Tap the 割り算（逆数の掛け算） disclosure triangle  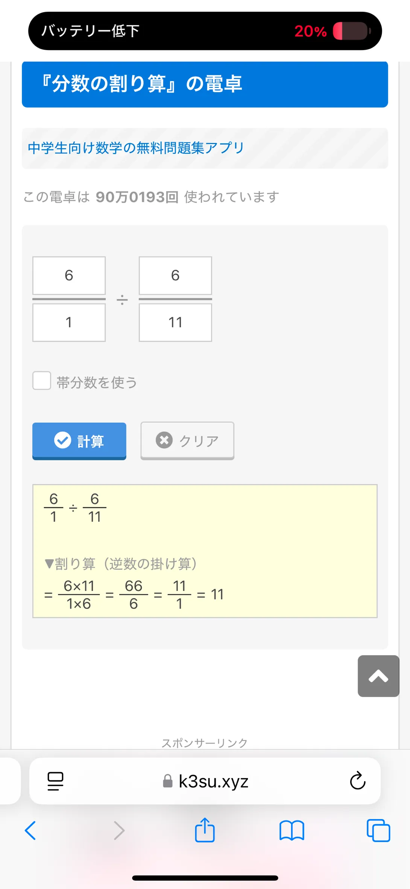(49, 564)
